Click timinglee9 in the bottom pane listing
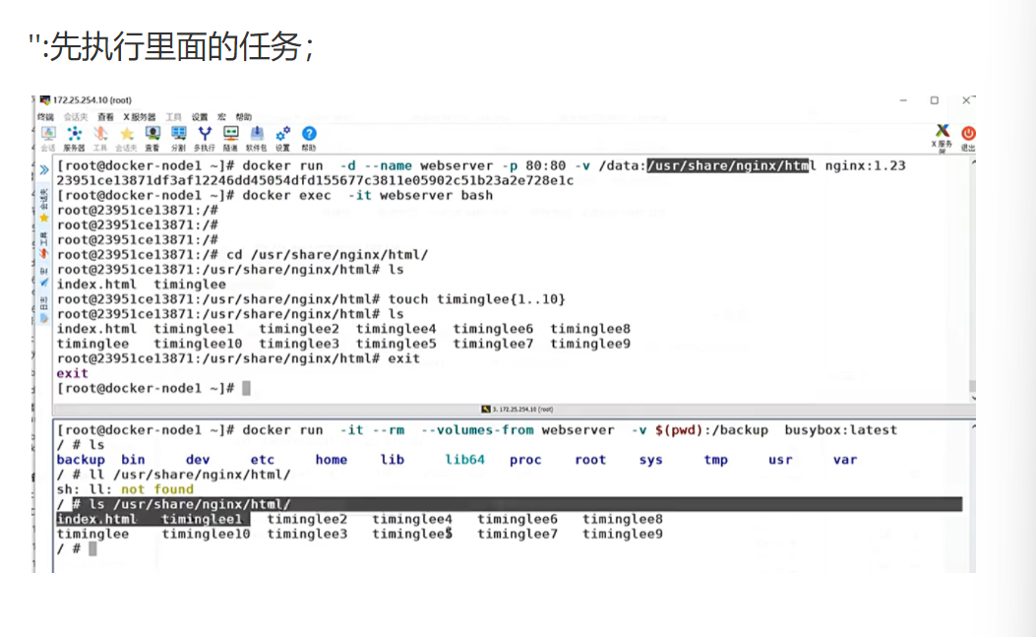This screenshot has height=637, width=1036. point(623,534)
